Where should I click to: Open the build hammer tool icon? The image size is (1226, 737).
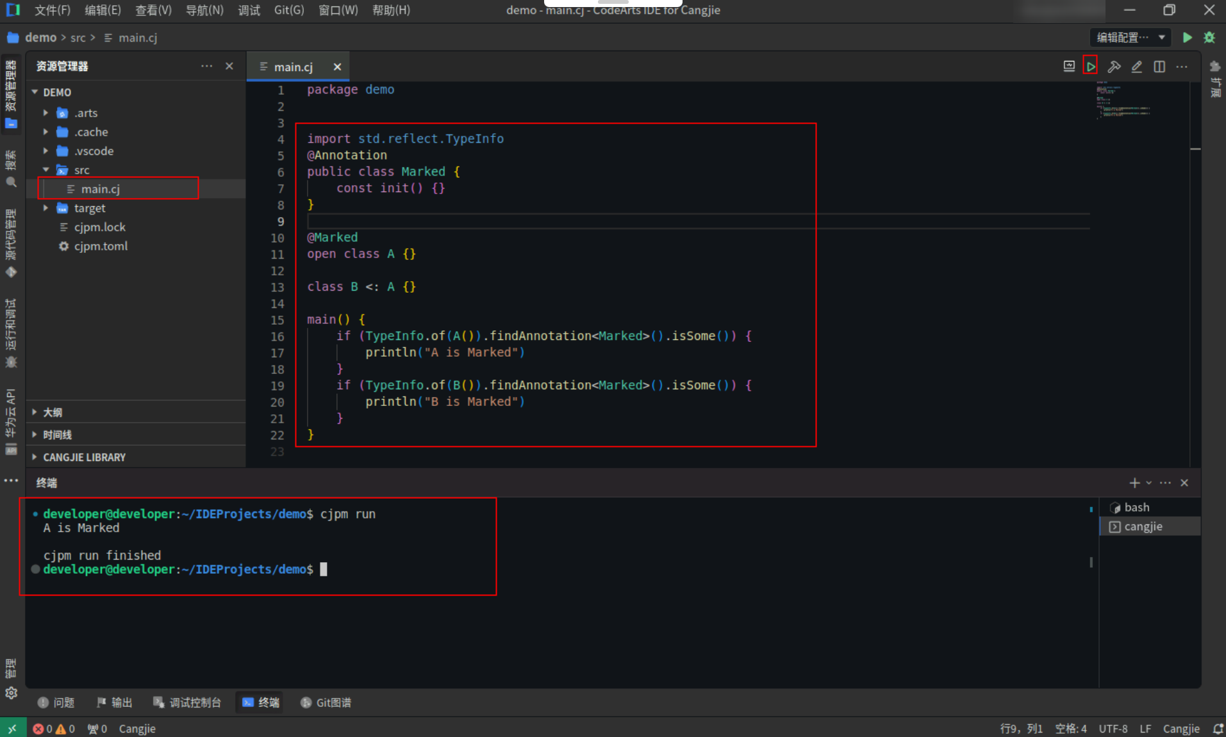pos(1114,67)
